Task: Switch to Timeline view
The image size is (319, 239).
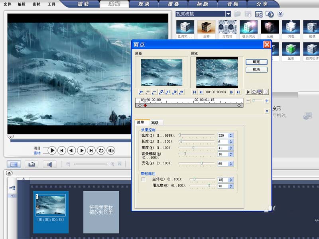Action: coord(32,165)
